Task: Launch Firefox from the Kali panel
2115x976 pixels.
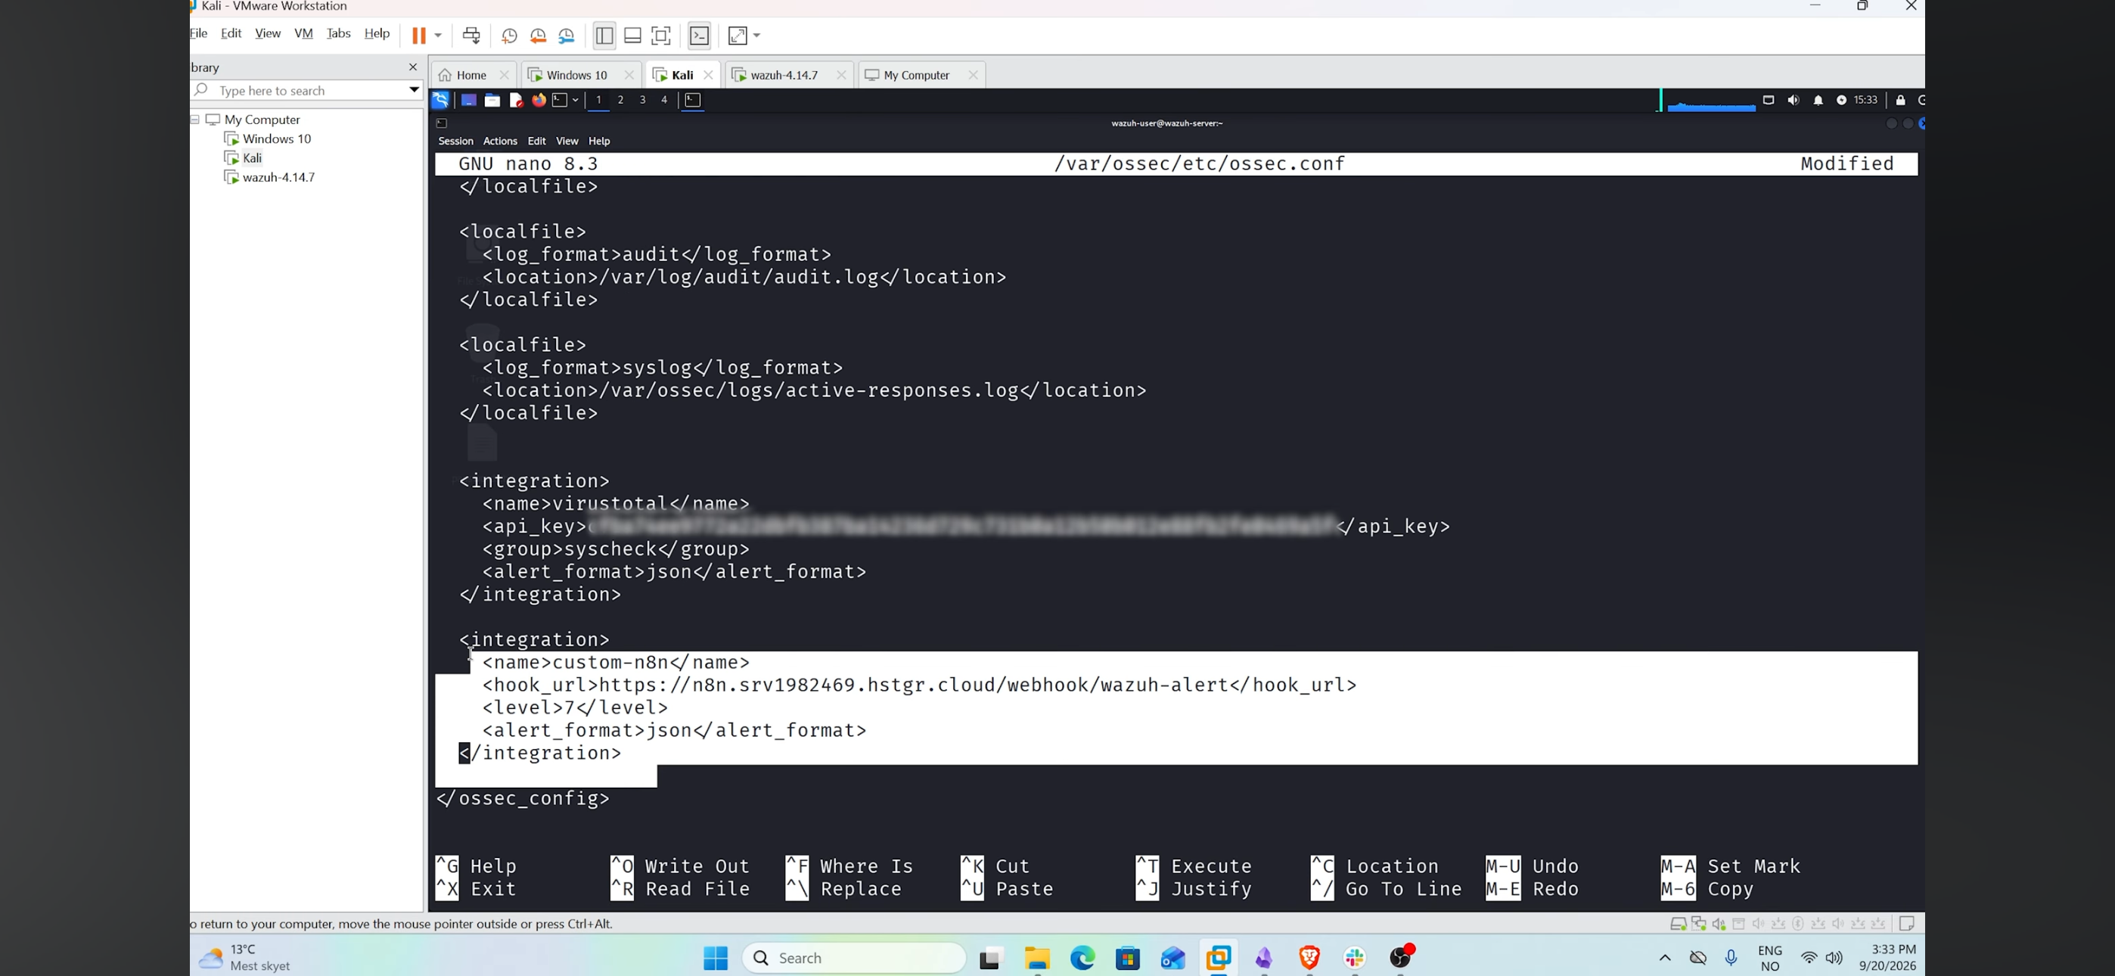Action: 539,100
